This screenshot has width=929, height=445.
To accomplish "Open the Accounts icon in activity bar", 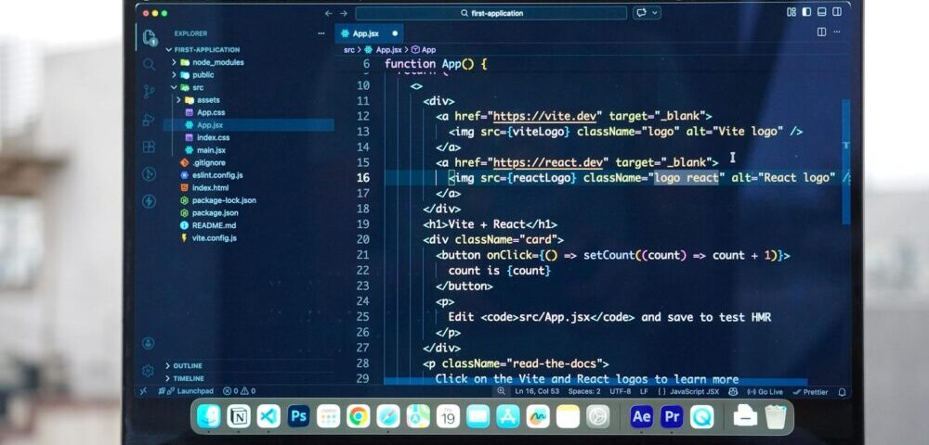I will 148,343.
